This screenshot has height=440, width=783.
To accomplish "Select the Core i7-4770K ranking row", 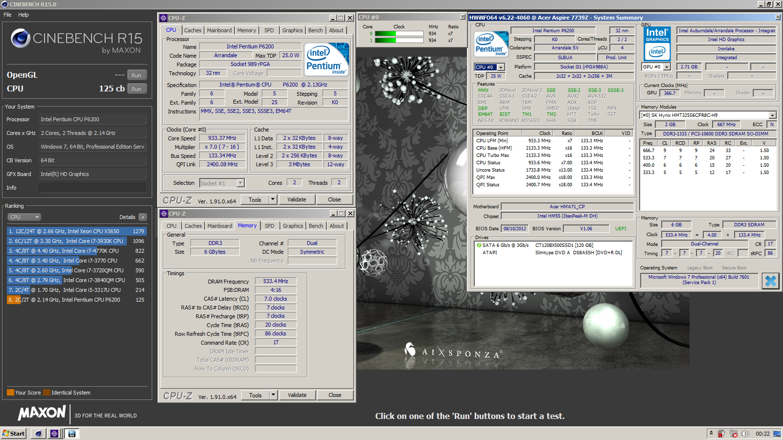I will [76, 251].
